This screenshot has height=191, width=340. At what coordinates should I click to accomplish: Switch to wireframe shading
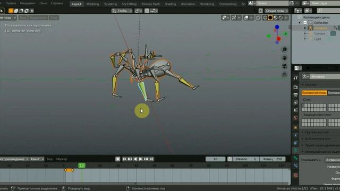click(x=265, y=18)
